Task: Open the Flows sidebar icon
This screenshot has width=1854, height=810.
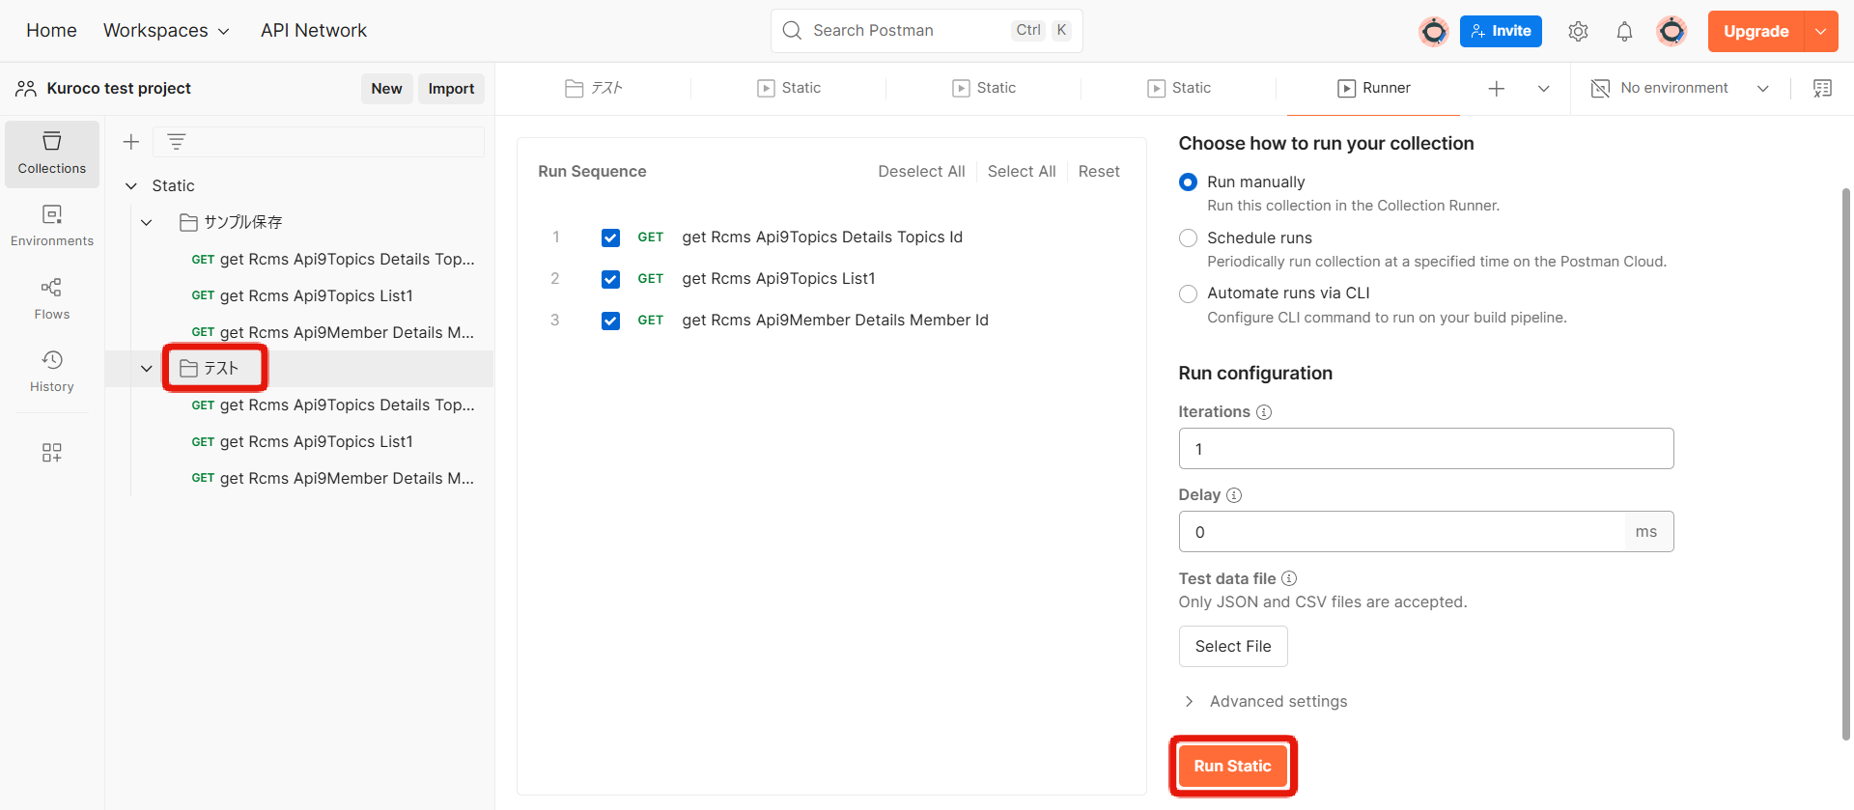Action: tap(52, 298)
